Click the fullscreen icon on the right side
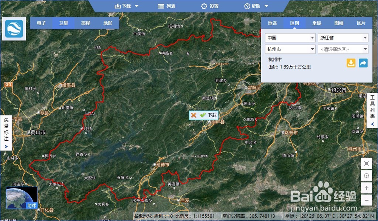Viewport: 378px width, 221px height. point(366,164)
